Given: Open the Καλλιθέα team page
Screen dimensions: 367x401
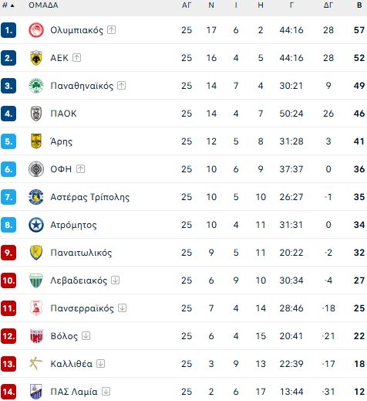Looking at the screenshot, I should click(x=72, y=364).
